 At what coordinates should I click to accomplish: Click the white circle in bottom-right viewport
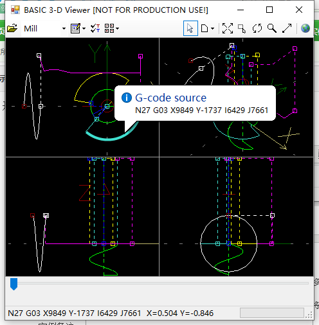229,243
